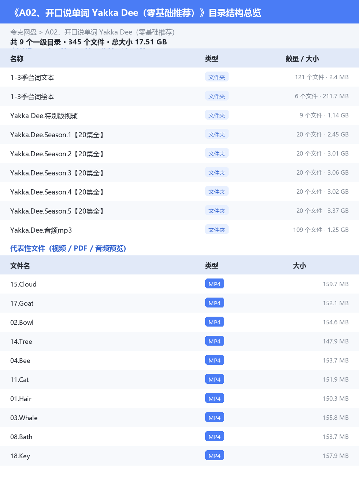
Task: Open the file 03.Whale
Action: 24,418
